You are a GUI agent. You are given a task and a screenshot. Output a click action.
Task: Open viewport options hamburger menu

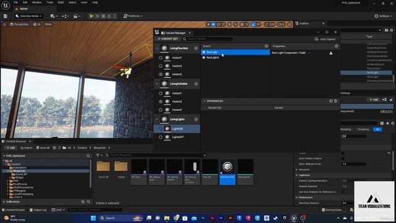(x=4, y=25)
